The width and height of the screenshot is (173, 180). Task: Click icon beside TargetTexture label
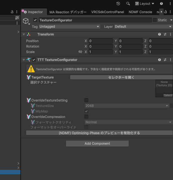29,77
